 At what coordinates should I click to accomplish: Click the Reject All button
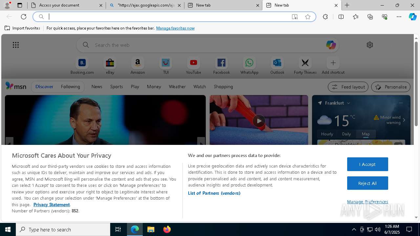tap(367, 183)
